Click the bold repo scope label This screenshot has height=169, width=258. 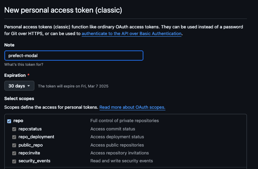[18, 121]
